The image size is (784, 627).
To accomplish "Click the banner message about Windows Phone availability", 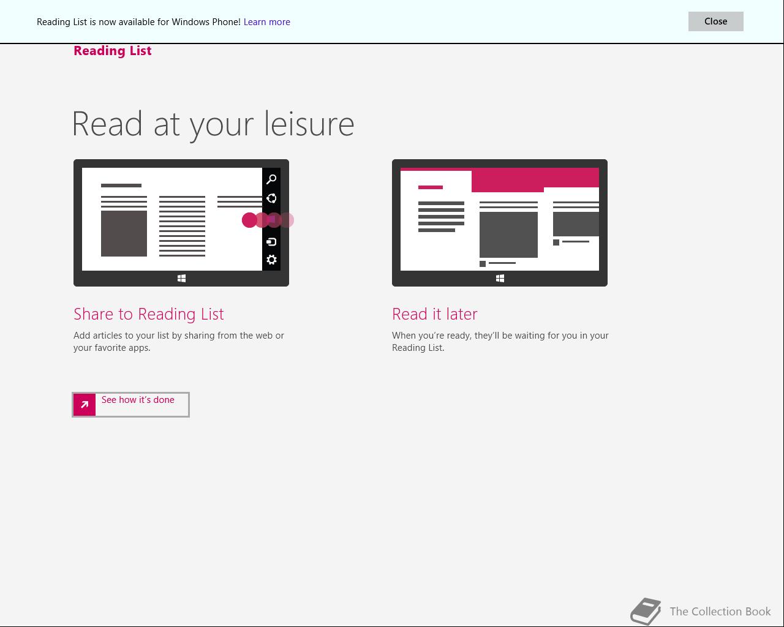I will point(138,22).
